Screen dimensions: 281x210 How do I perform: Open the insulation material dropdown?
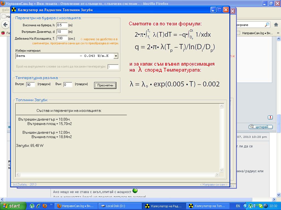point(116,56)
